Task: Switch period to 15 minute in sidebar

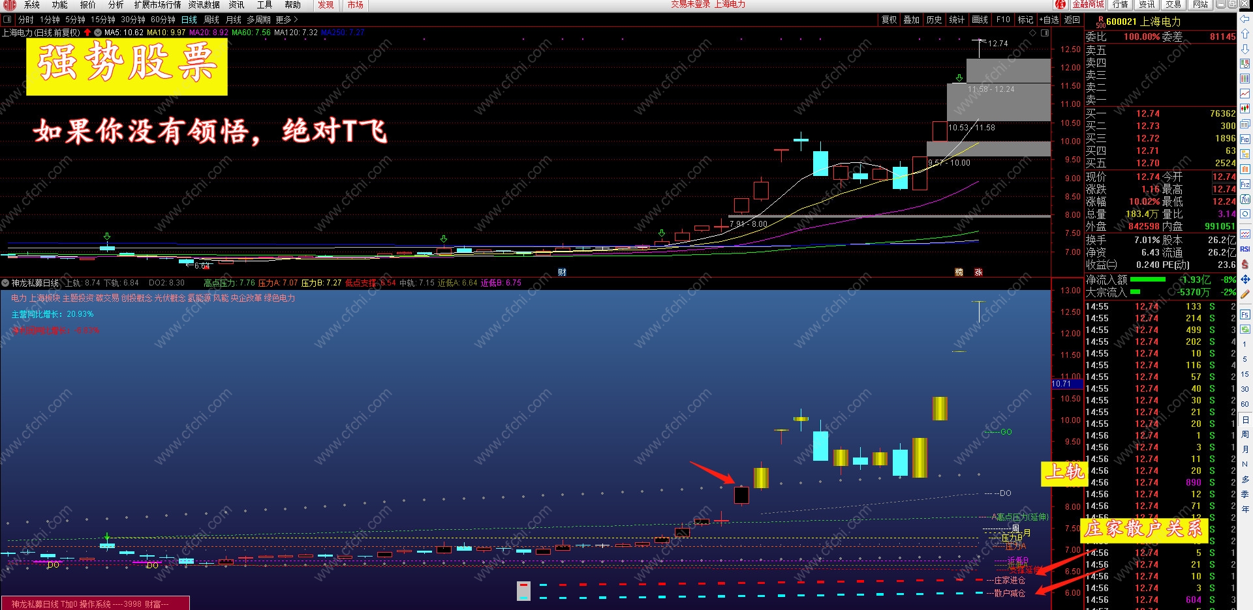Action: [1245, 374]
